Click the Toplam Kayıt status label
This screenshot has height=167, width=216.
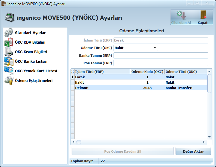click(x=82, y=161)
